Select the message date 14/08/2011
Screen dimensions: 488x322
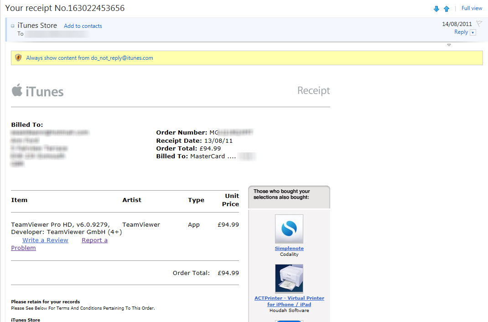pos(457,24)
